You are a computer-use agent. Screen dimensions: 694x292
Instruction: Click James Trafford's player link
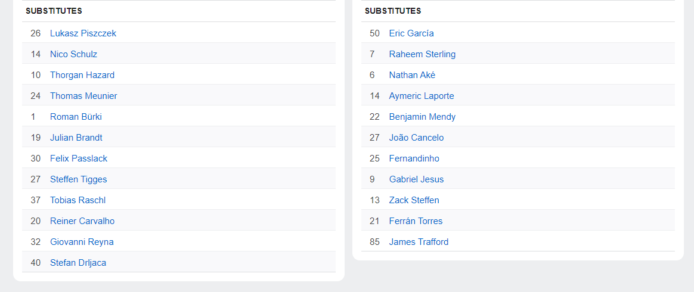(419, 242)
